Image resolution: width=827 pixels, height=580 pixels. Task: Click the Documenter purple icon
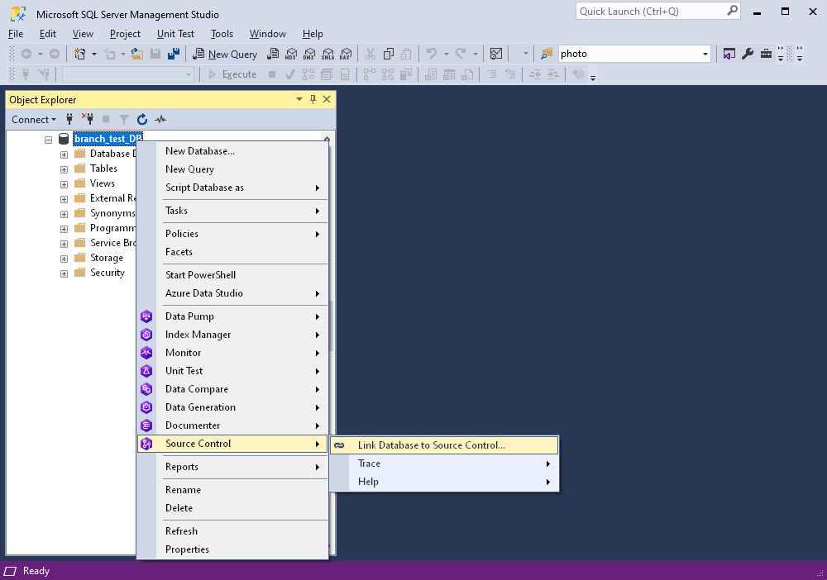click(x=146, y=425)
